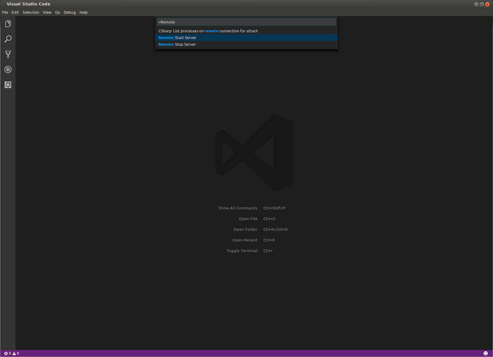The image size is (493, 357).
Task: Open the Extensions view
Action: click(x=8, y=85)
